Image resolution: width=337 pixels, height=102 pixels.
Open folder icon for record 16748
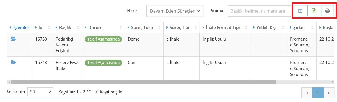14,62
